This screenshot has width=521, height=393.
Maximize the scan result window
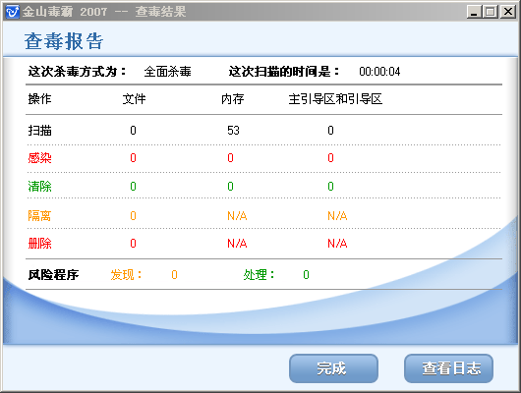491,12
